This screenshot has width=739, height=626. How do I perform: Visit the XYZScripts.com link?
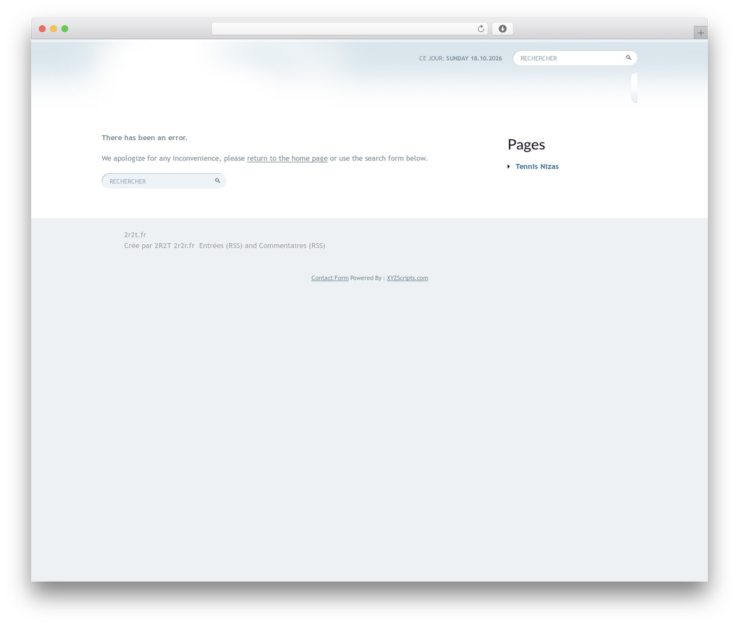[407, 278]
